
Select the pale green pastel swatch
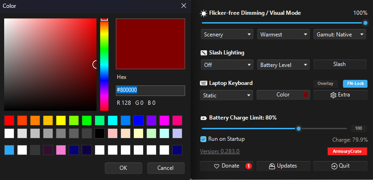(x=151, y=133)
